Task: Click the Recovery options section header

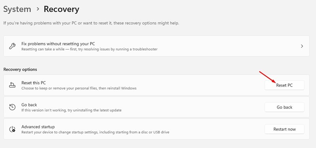Action: click(x=20, y=70)
